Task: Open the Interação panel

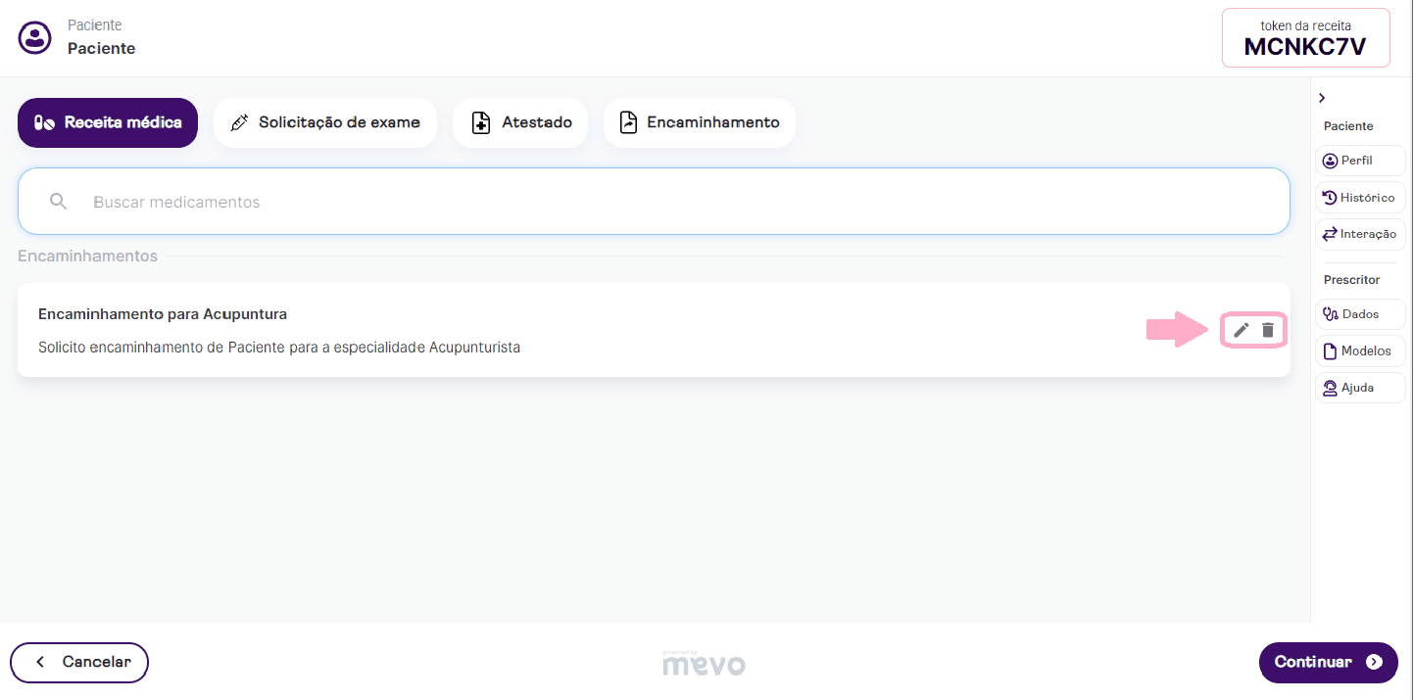Action: (x=1359, y=235)
